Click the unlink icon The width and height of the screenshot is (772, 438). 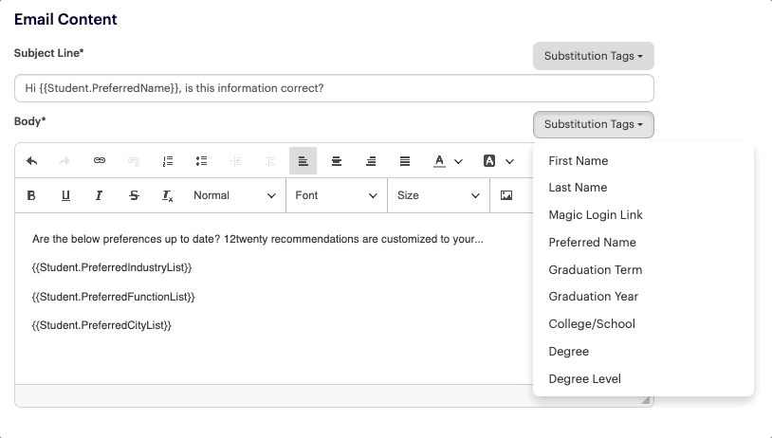point(134,161)
